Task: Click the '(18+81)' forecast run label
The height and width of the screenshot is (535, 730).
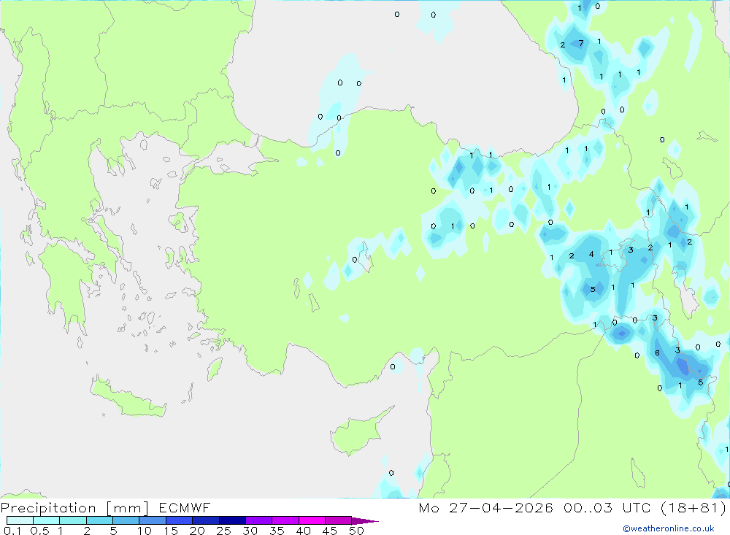Action: pyautogui.click(x=693, y=507)
